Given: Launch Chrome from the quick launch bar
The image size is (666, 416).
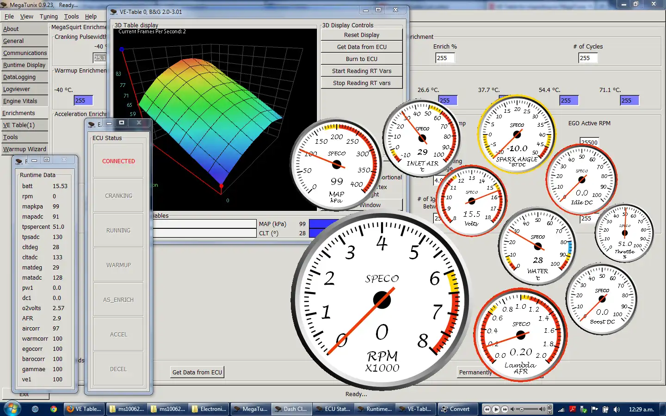Looking at the screenshot, I should pos(54,409).
